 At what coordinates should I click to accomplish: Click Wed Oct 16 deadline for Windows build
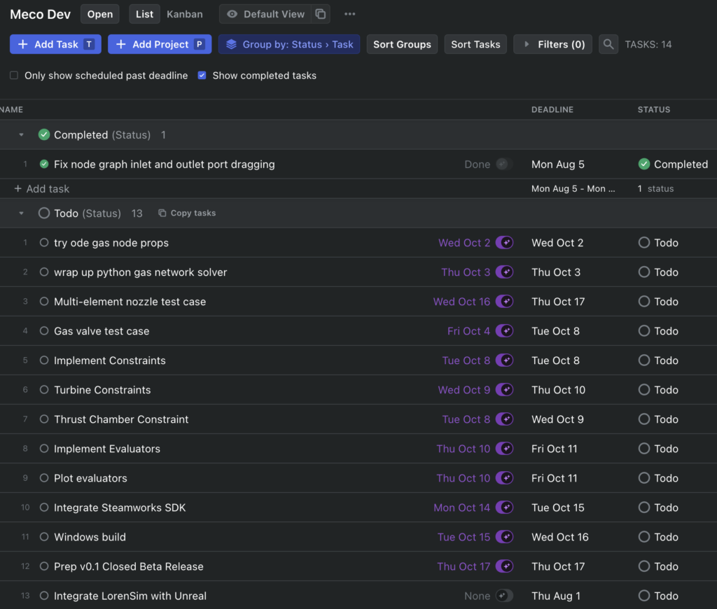560,537
